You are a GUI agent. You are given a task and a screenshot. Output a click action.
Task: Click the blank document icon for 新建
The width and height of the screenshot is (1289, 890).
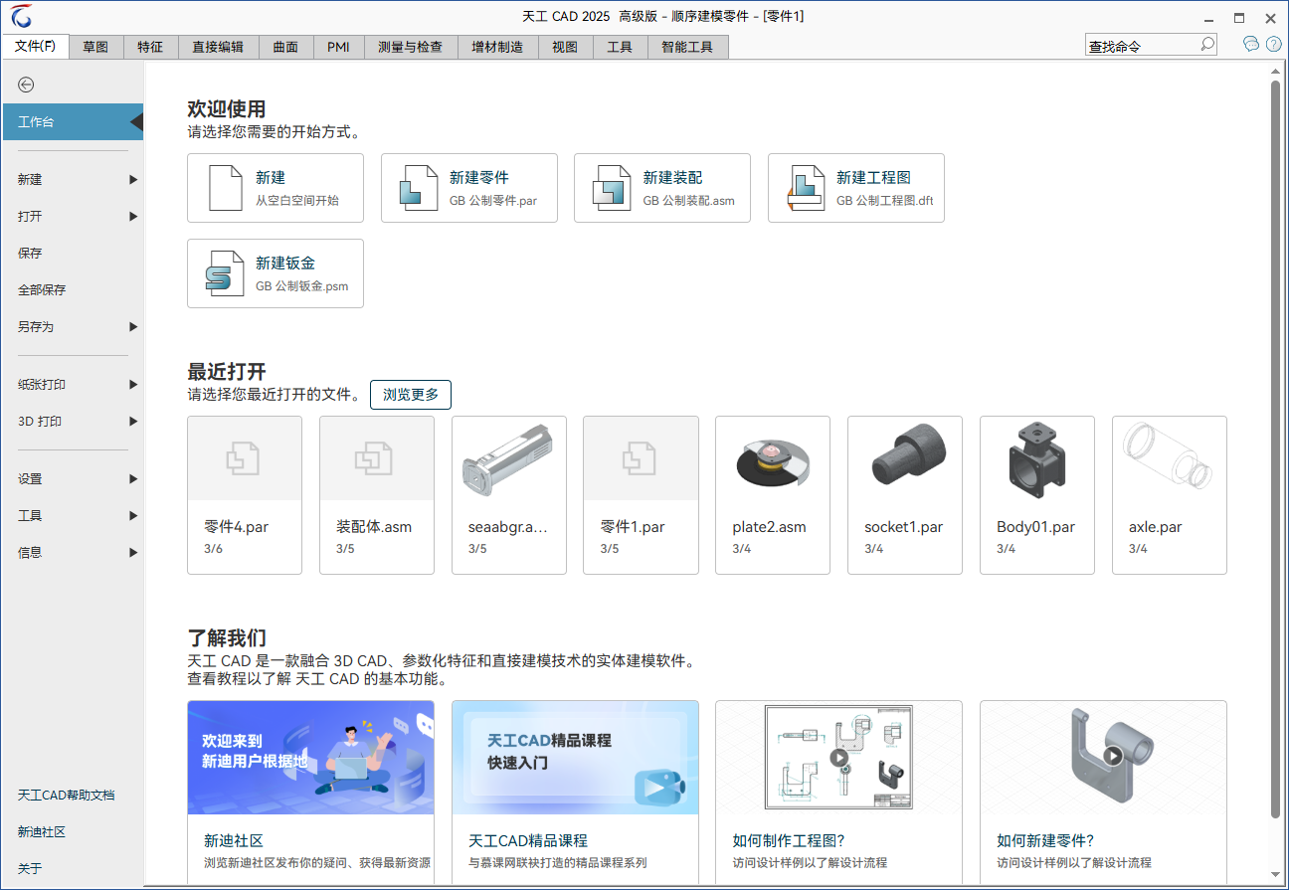[226, 188]
